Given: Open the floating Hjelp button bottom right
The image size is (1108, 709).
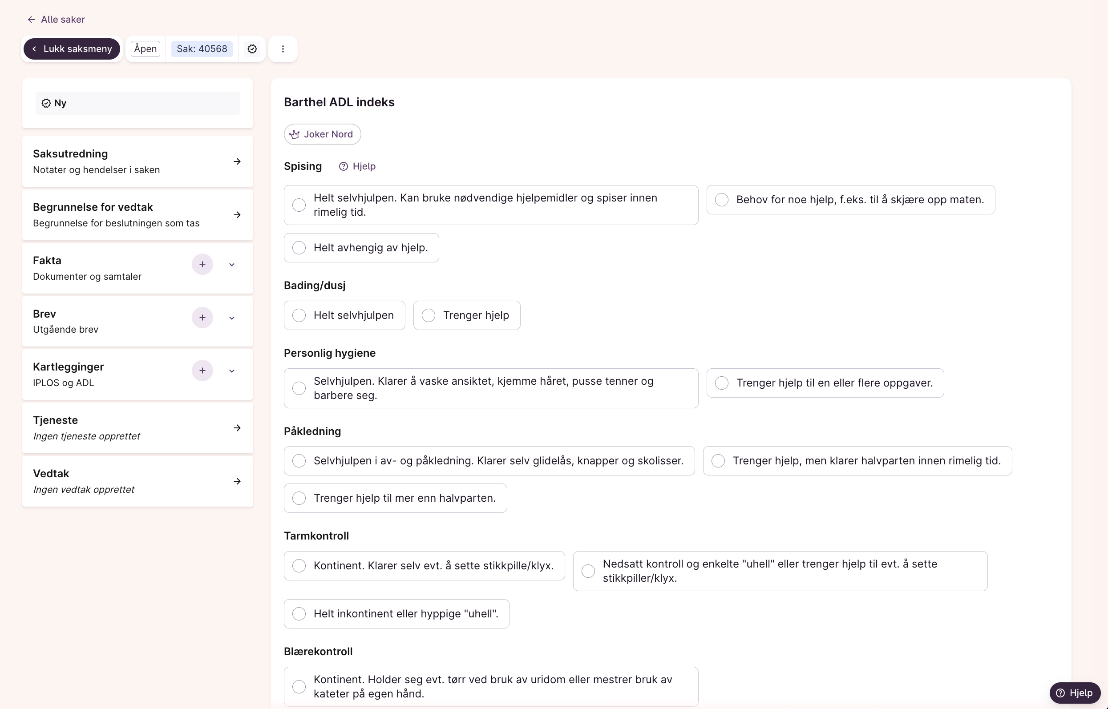Looking at the screenshot, I should (1074, 693).
